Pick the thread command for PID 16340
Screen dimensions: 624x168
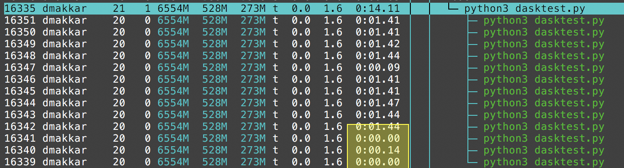[x=544, y=150]
